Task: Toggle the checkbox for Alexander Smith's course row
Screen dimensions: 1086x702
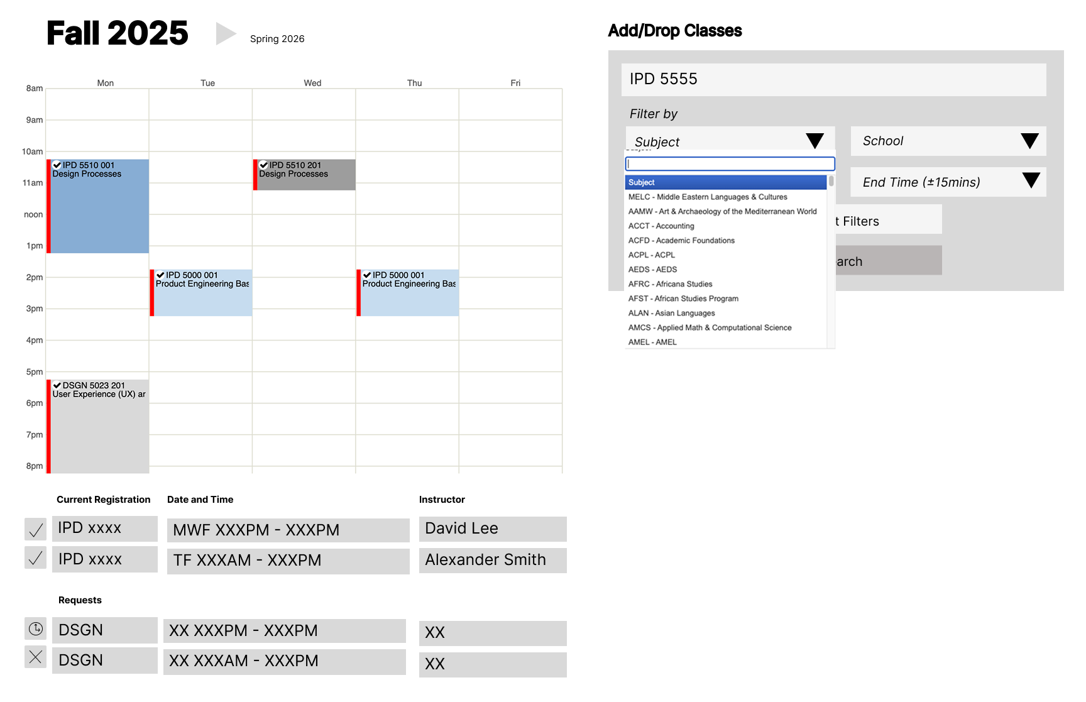Action: click(36, 557)
